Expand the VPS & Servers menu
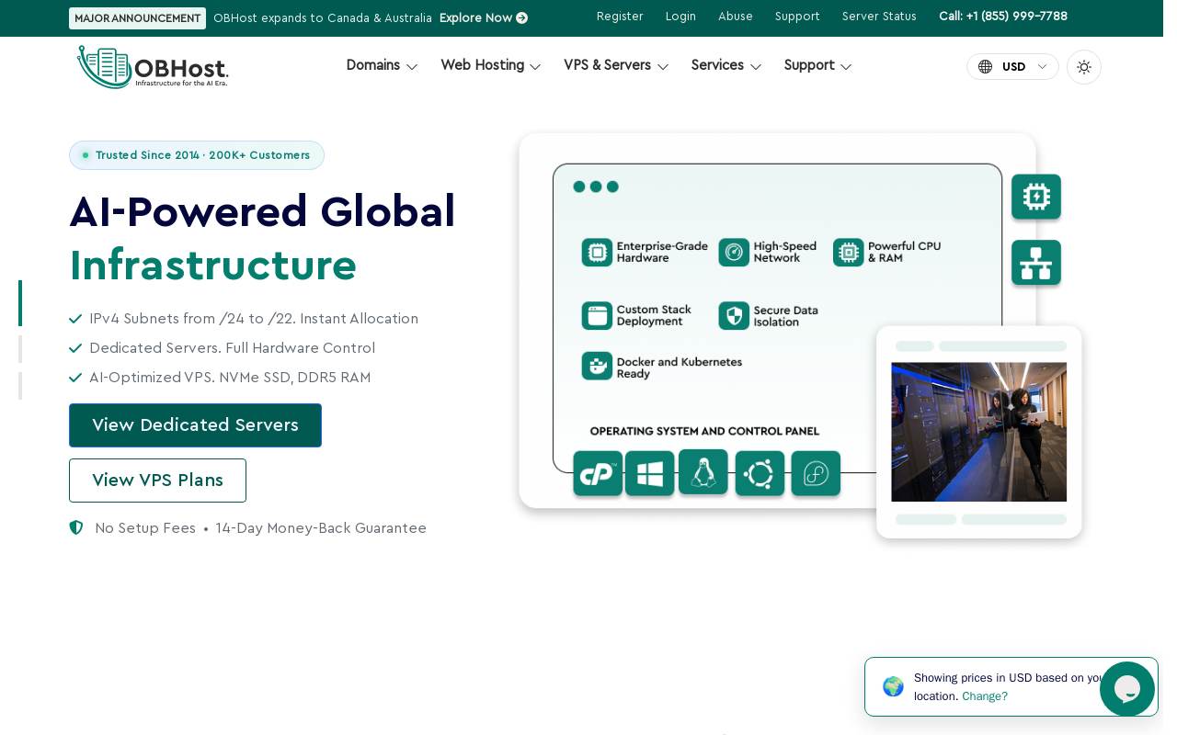The width and height of the screenshot is (1177, 735). (x=616, y=65)
